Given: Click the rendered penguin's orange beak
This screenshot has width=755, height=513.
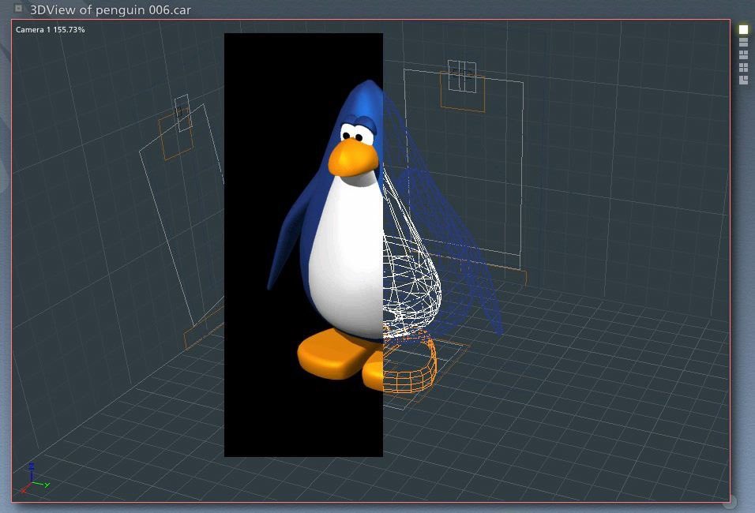Looking at the screenshot, I should pyautogui.click(x=353, y=157).
